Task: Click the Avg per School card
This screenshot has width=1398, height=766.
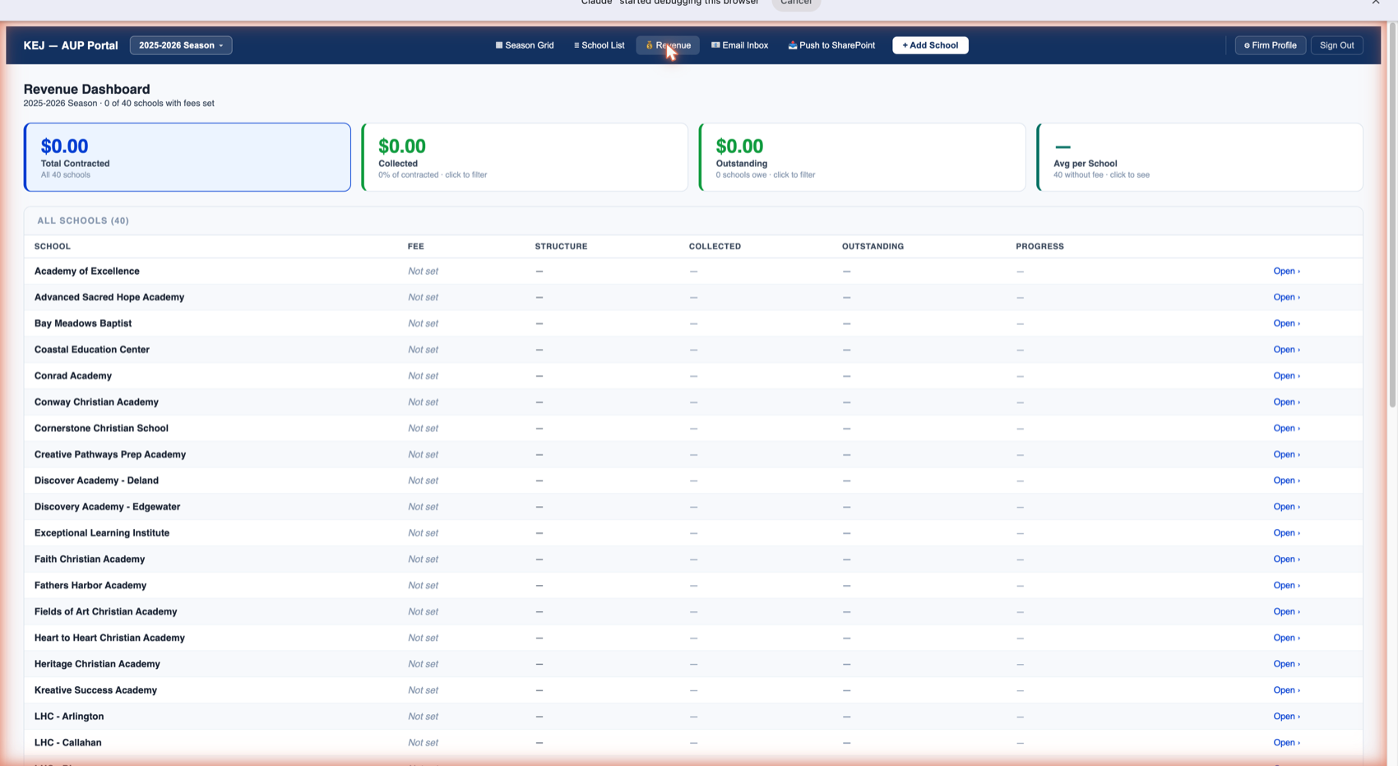Action: pos(1200,157)
